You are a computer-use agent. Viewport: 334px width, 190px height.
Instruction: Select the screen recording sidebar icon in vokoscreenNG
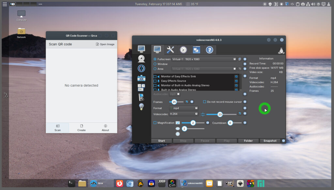[141, 49]
